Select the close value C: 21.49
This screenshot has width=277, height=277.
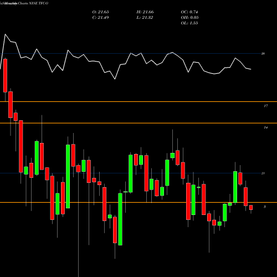100,18
